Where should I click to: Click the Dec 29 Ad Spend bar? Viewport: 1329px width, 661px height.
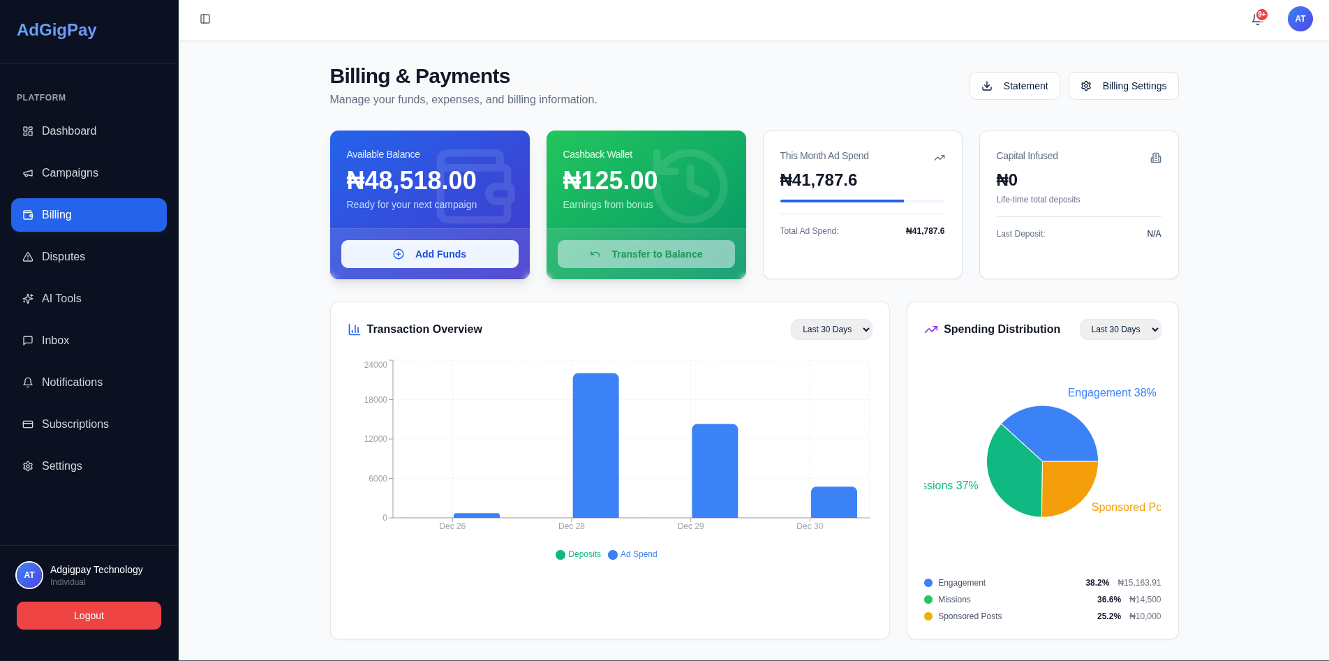[x=715, y=471]
